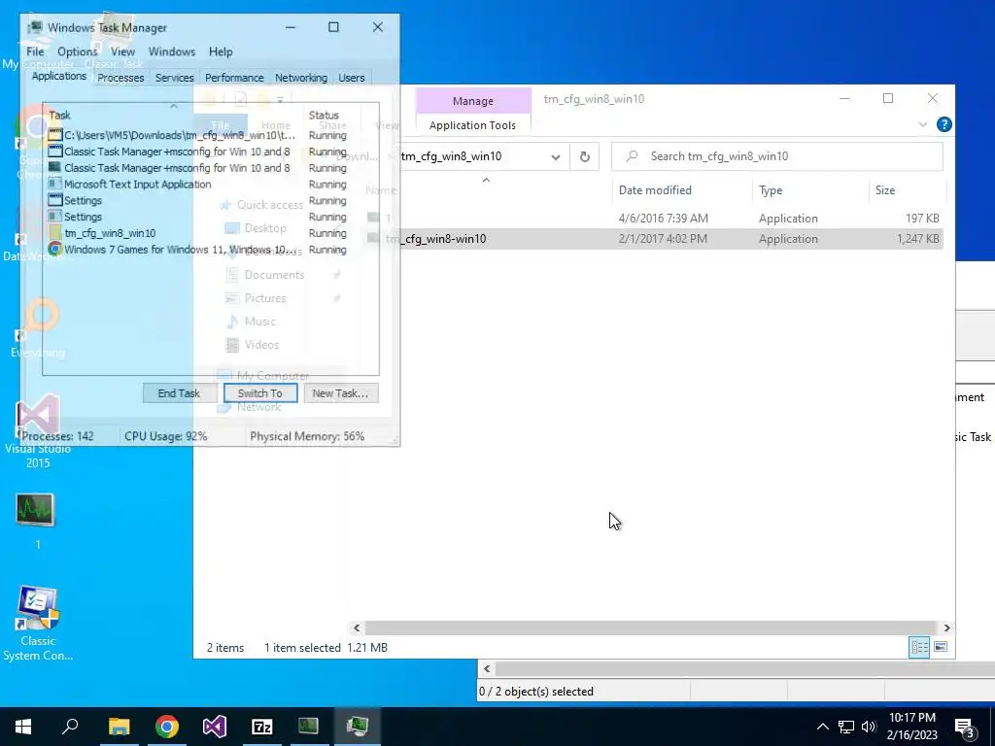Open the Manage ribbon tab in Explorer

pyautogui.click(x=473, y=101)
